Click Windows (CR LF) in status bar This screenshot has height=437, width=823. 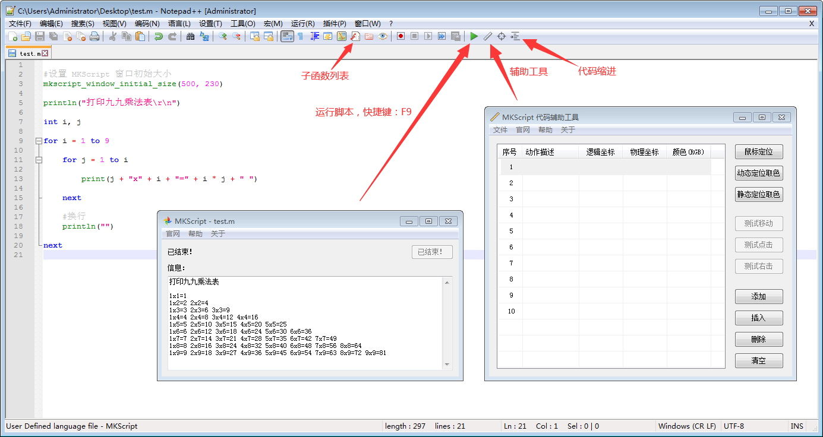687,426
